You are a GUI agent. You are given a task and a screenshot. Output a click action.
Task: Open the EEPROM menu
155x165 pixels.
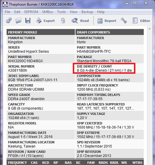coord(31,12)
